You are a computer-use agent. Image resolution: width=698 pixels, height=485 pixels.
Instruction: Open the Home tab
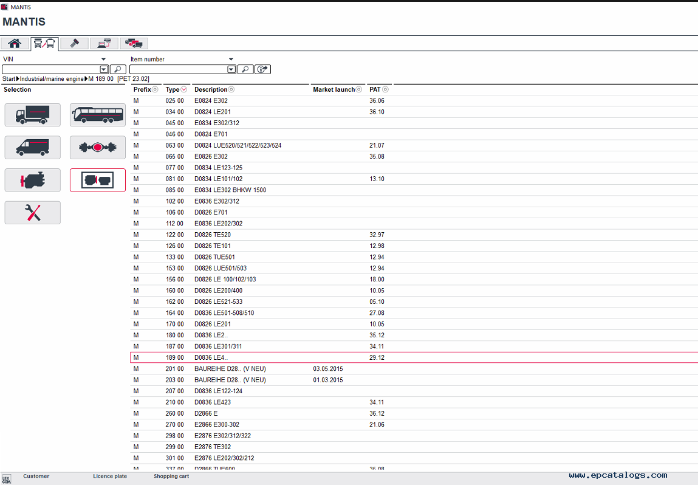click(x=15, y=43)
